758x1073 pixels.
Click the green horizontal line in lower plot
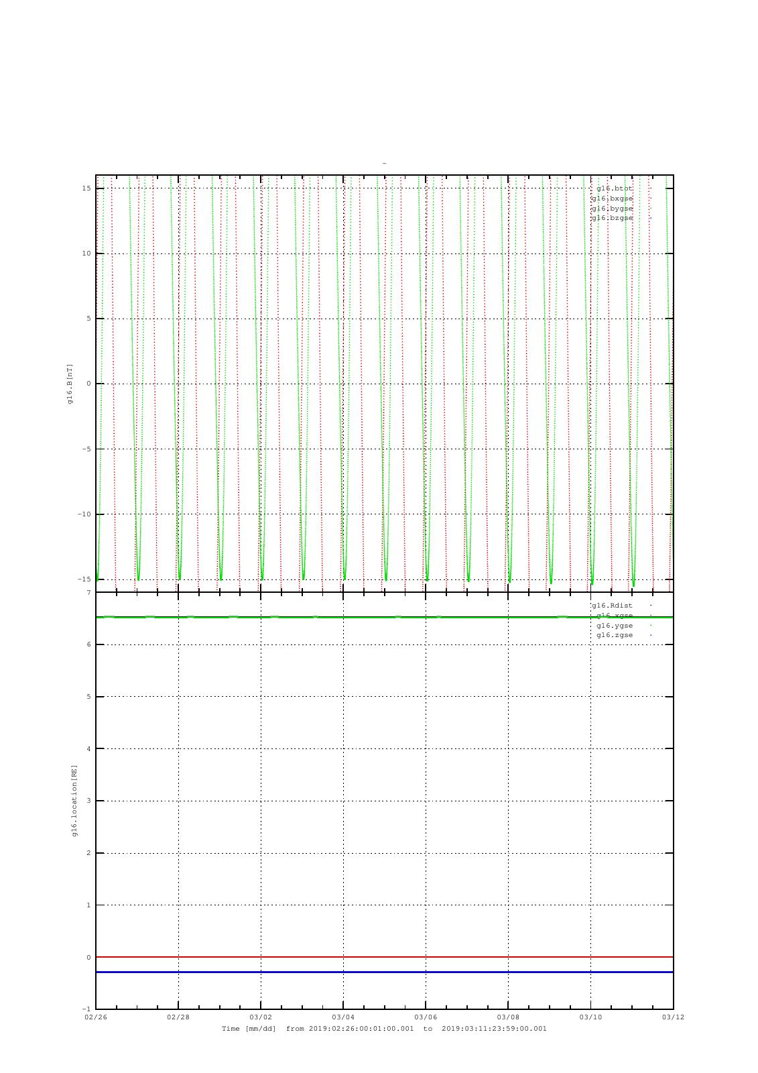[x=384, y=617]
